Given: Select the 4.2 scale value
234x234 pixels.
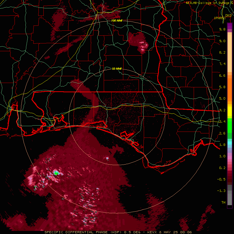Looking at the screenshot, I should coord(222,110).
